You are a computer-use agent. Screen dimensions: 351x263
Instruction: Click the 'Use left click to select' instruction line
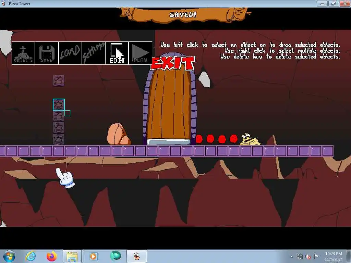(x=250, y=45)
